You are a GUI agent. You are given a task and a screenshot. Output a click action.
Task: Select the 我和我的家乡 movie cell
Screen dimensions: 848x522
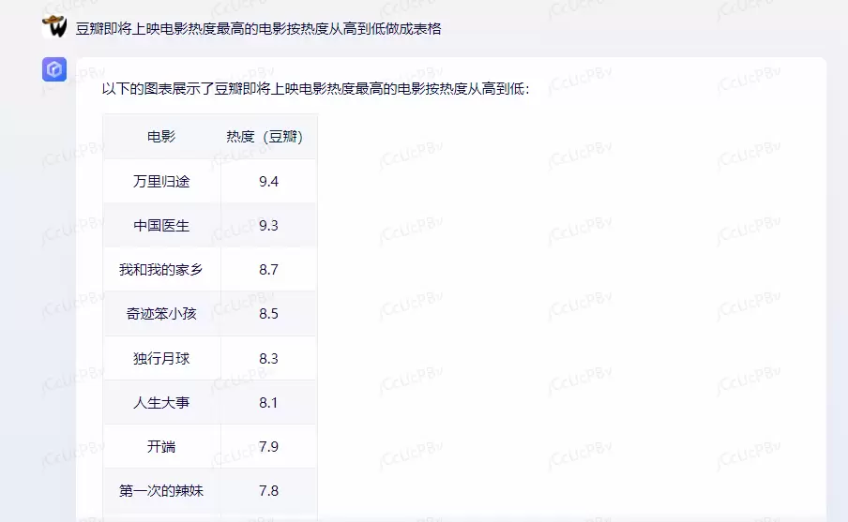(x=161, y=270)
